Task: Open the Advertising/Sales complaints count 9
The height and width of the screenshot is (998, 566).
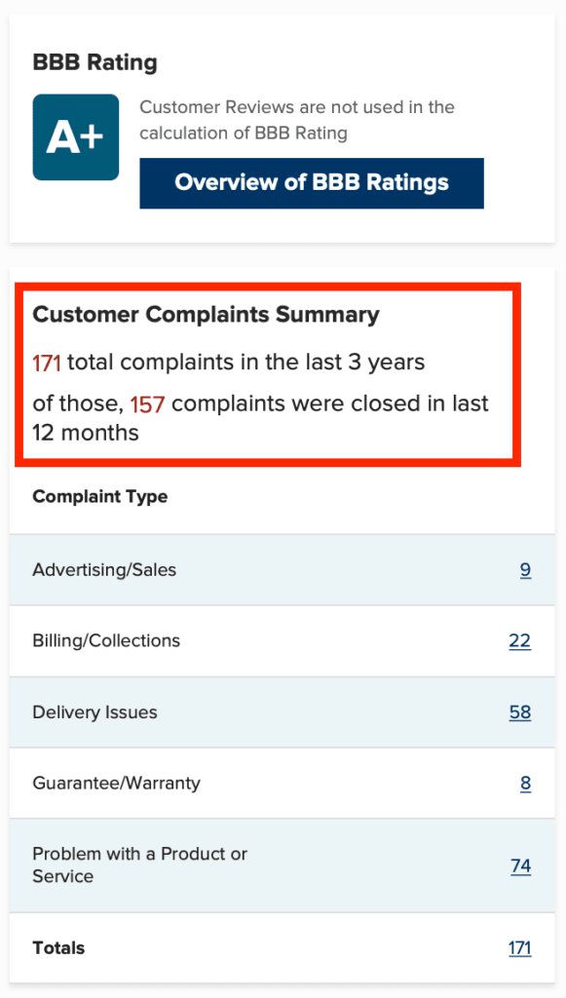Action: click(525, 569)
